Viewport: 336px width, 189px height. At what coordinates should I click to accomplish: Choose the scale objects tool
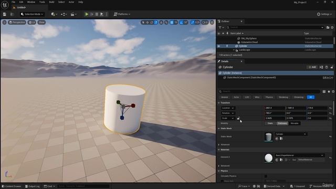pos(156,22)
